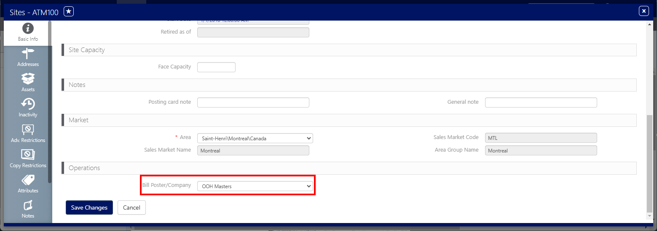Image resolution: width=657 pixels, height=231 pixels.
Task: Open the Bill Poster/Company dropdown
Action: tap(255, 186)
